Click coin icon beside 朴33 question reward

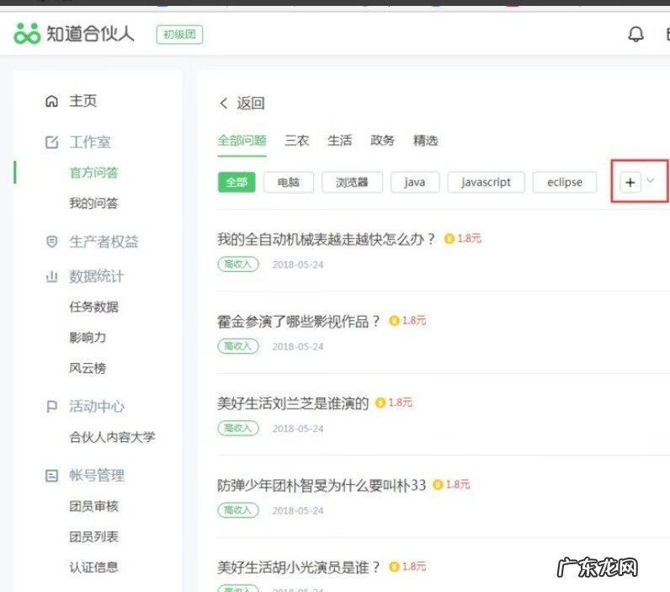[438, 485]
